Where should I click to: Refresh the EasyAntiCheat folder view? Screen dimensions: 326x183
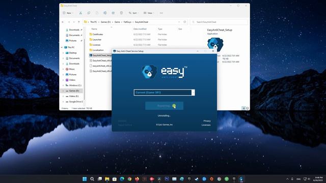click(184, 22)
